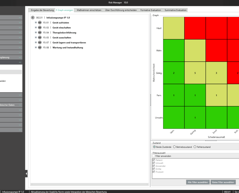Open the Summative Evaluation tab

pos(175,10)
